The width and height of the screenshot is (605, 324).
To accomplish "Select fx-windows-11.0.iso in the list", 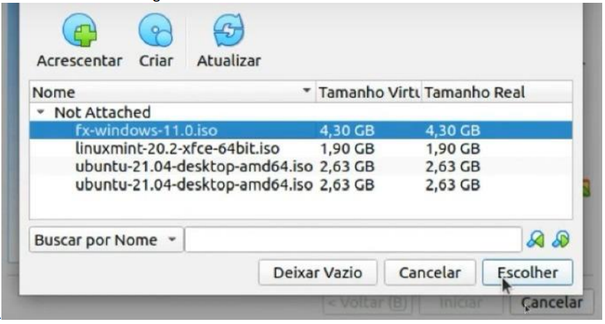I will click(301, 130).
